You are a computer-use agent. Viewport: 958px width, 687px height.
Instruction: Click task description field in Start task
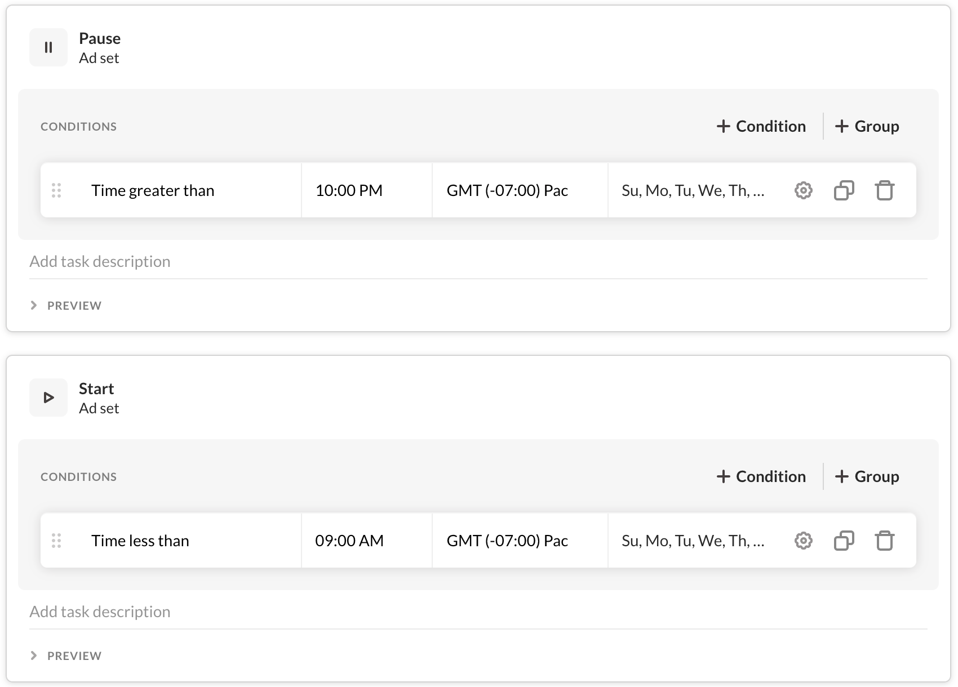pos(478,612)
